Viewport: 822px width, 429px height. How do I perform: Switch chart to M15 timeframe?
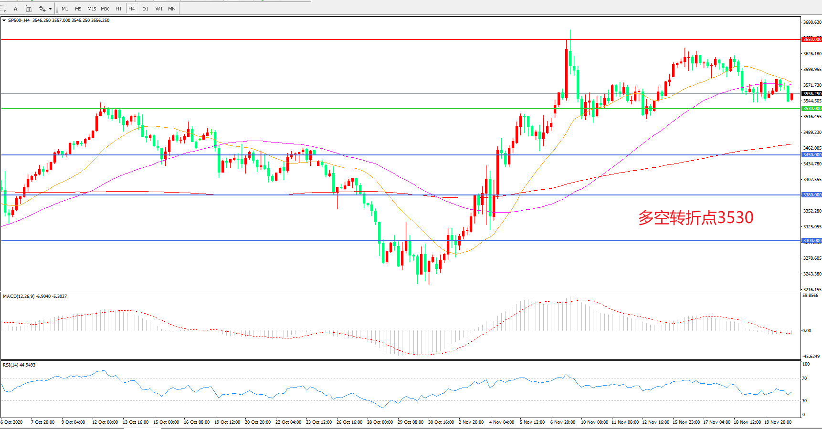pyautogui.click(x=92, y=9)
